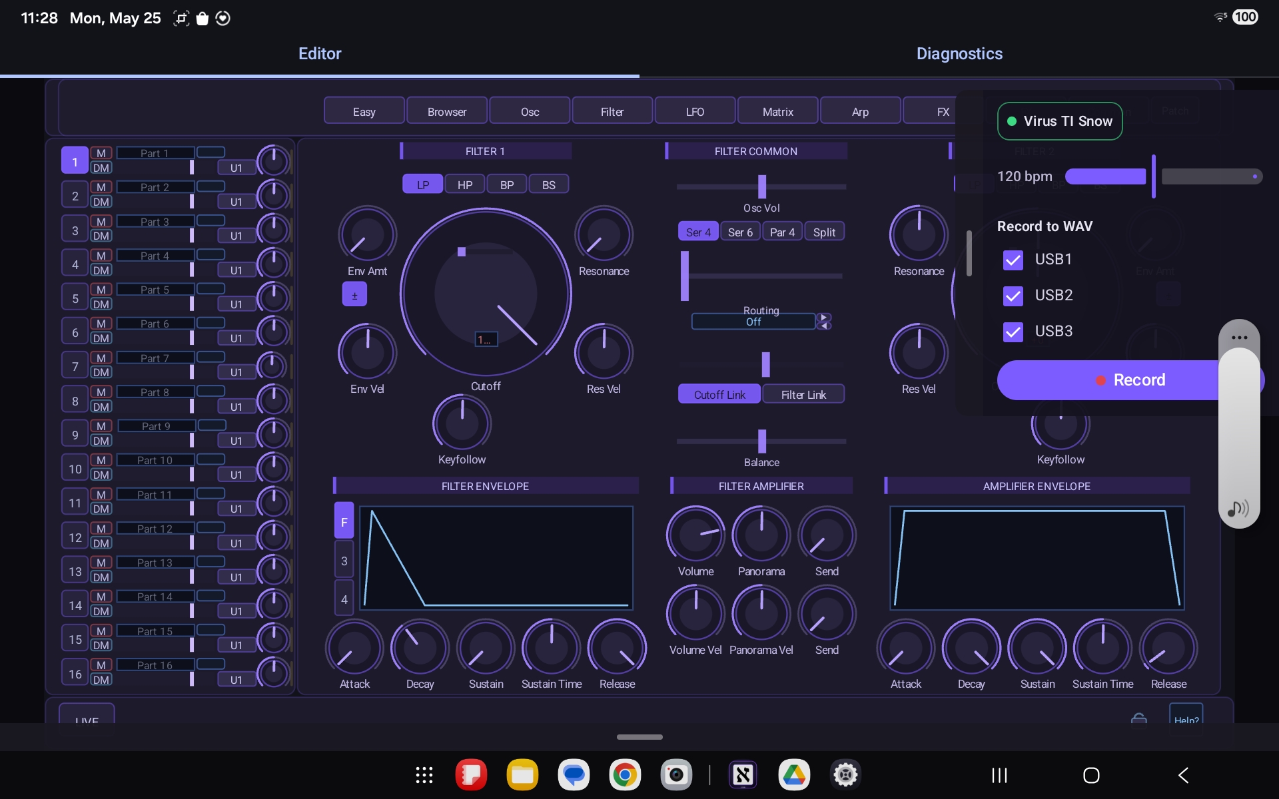Viewport: 1279px width, 799px height.
Task: Click the Balance slider handle
Action: (762, 441)
